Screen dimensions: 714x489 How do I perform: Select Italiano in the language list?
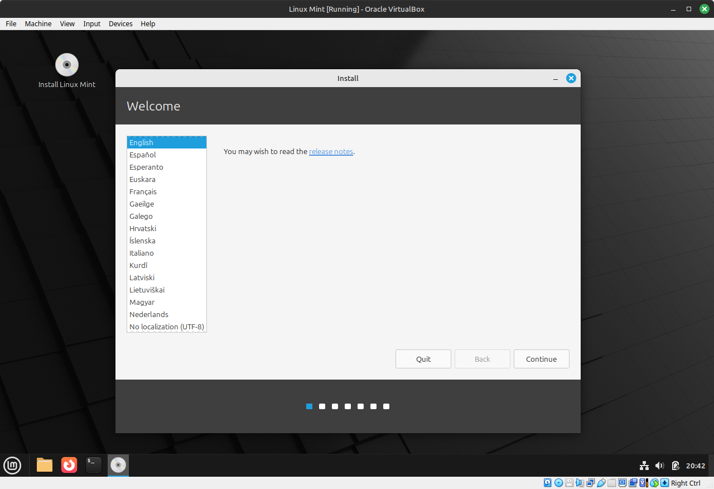point(167,253)
